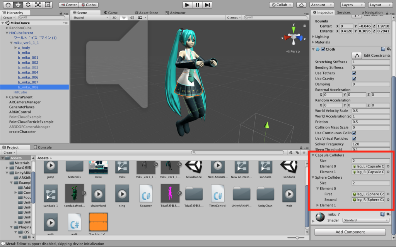Select the Rect transform tool
This screenshot has height=247, width=396.
click(x=48, y=5)
